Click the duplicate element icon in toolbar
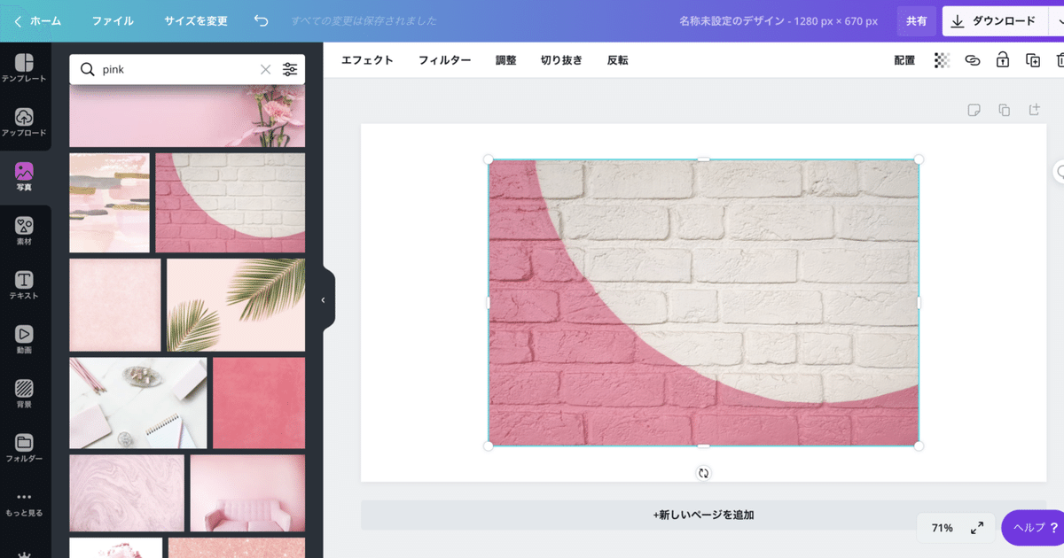The image size is (1064, 558). [1033, 60]
